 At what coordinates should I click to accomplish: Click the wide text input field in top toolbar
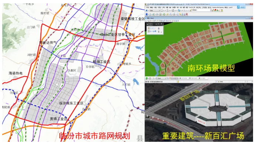201,10
